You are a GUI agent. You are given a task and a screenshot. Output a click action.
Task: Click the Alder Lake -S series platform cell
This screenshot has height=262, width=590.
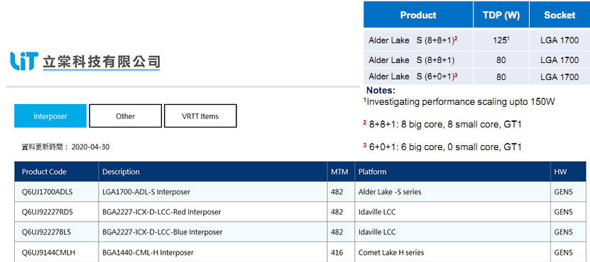[390, 192]
